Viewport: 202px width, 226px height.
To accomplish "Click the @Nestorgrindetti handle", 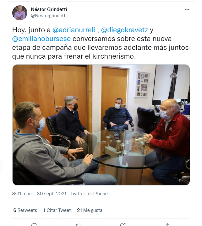I will tap(49, 16).
